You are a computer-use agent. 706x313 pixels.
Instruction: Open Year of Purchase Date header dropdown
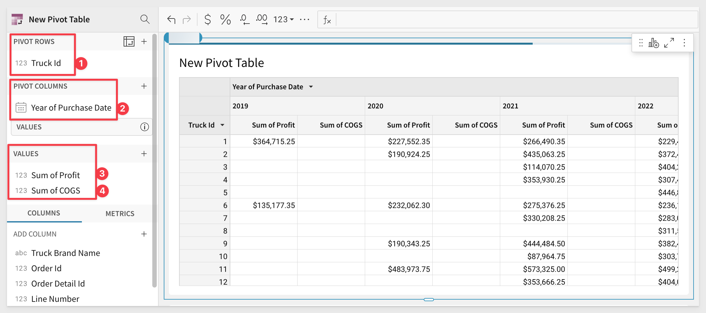(311, 87)
